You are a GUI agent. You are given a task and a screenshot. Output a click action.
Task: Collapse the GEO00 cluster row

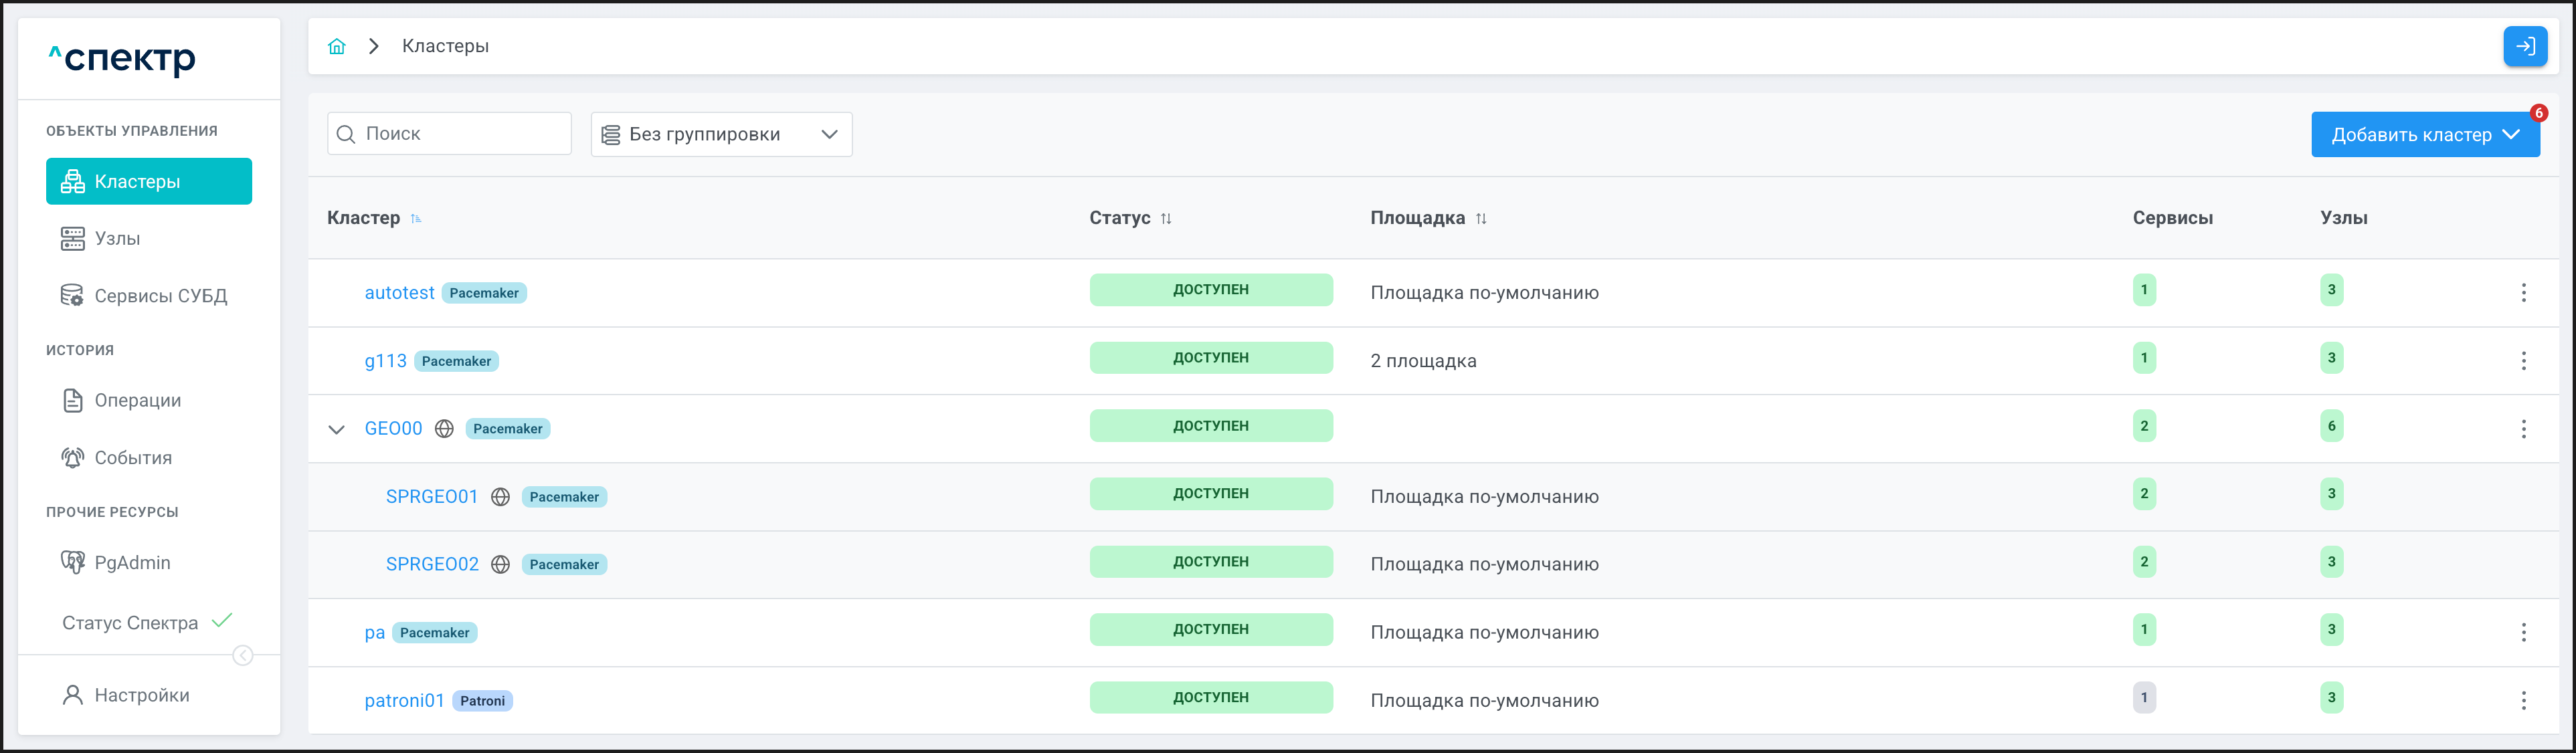point(337,429)
